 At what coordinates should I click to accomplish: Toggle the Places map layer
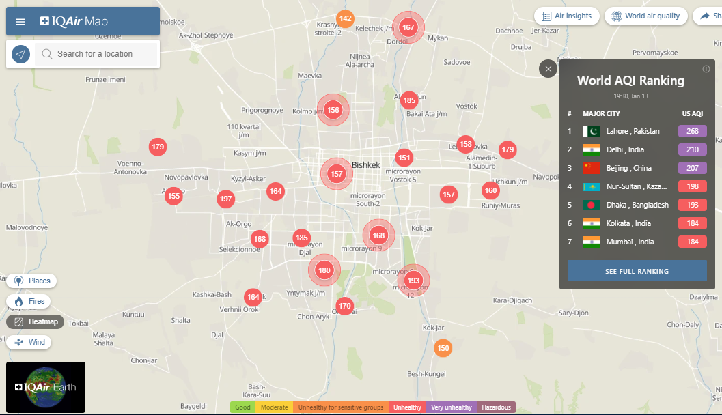click(31, 281)
